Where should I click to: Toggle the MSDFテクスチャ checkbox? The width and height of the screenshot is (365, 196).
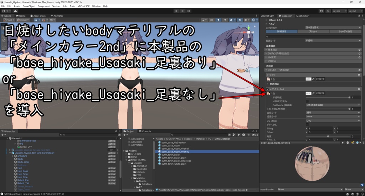click(307, 101)
